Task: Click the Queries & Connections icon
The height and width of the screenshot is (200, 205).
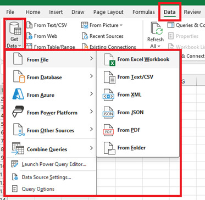Action: point(171,25)
